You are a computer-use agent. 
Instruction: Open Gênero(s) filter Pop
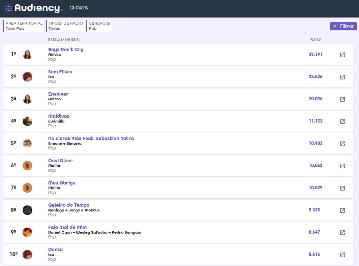click(x=99, y=26)
